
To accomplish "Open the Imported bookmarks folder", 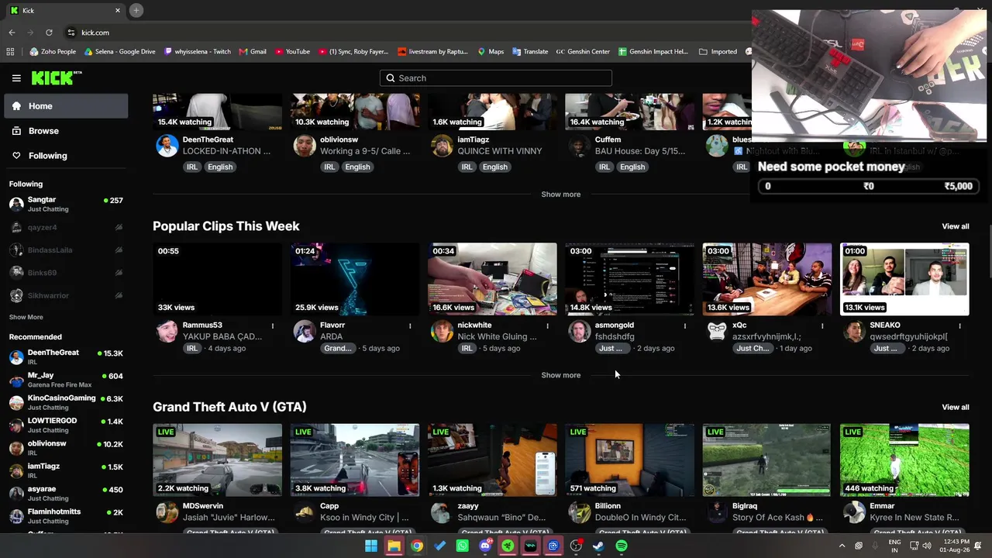I will click(718, 52).
